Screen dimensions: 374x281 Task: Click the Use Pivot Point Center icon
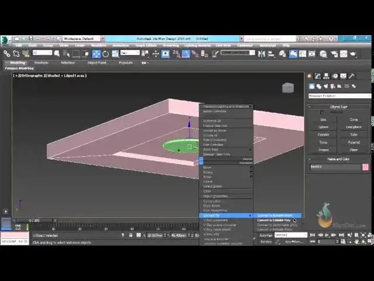coord(145,54)
